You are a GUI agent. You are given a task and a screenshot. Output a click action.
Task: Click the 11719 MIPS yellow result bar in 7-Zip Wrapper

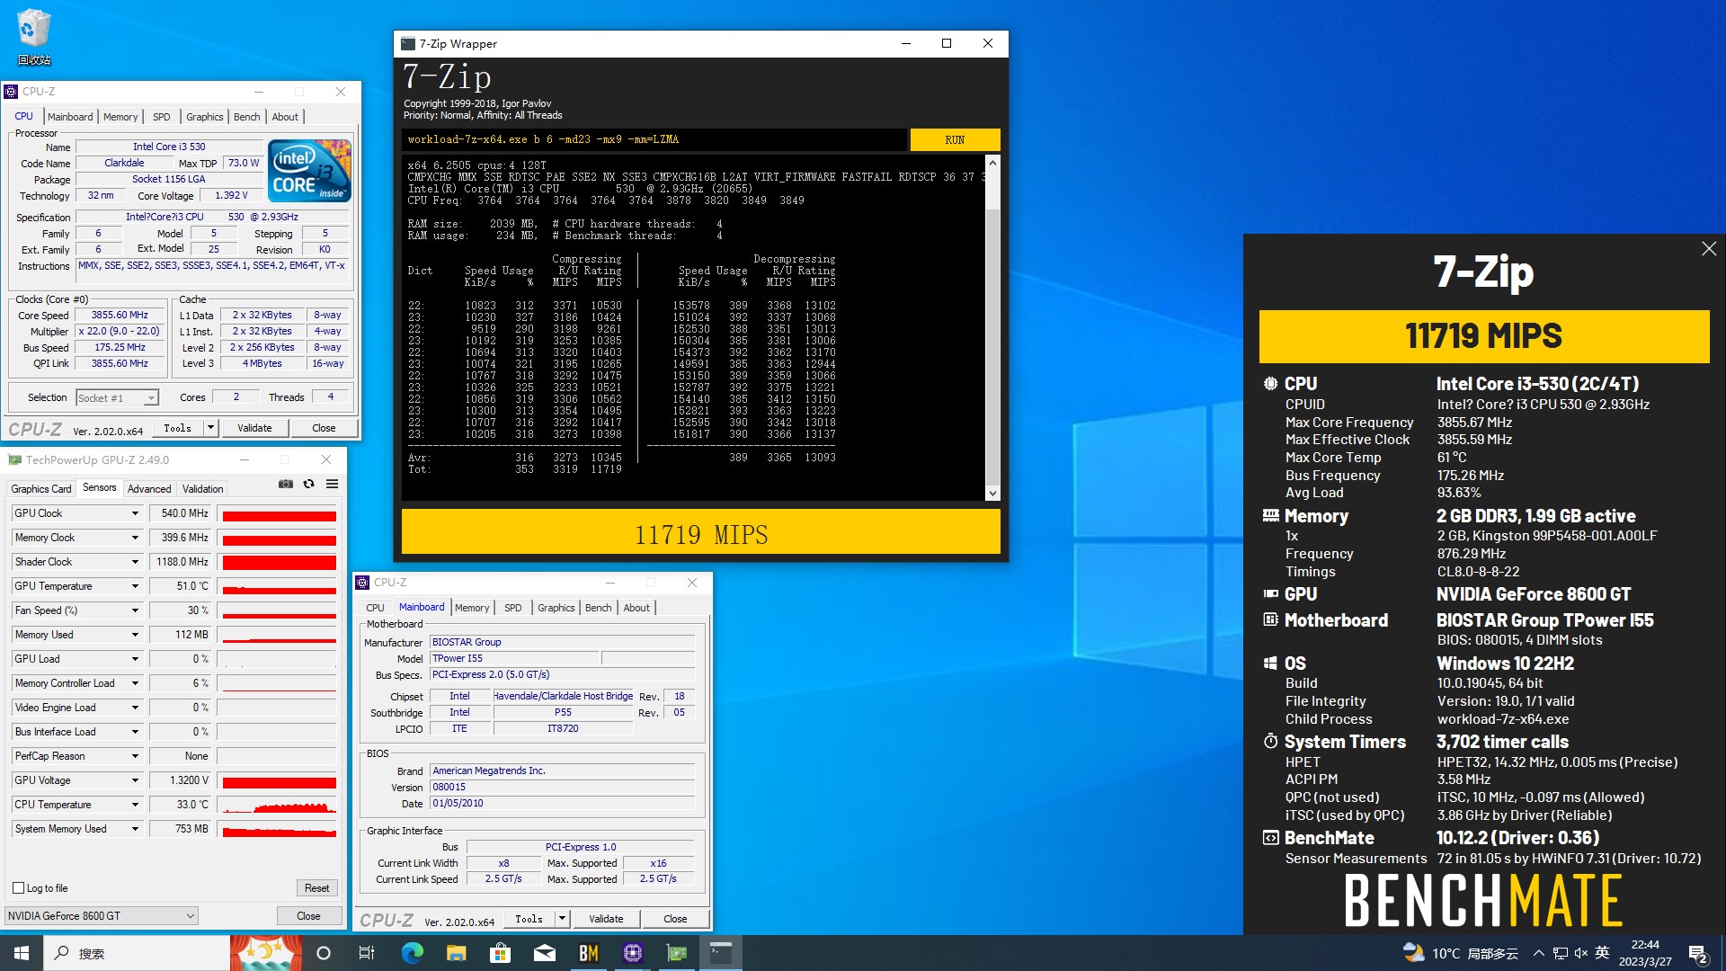[x=700, y=534]
